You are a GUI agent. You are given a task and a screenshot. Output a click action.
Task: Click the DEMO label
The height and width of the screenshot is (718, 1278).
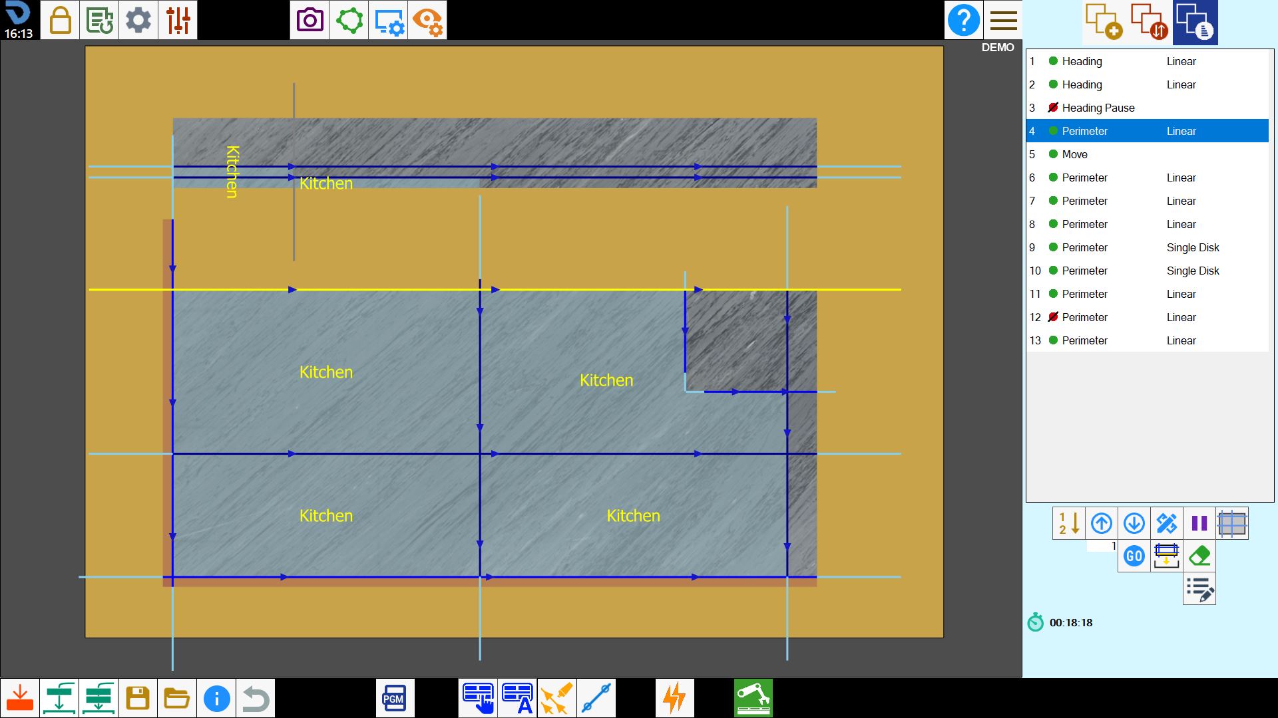point(998,47)
